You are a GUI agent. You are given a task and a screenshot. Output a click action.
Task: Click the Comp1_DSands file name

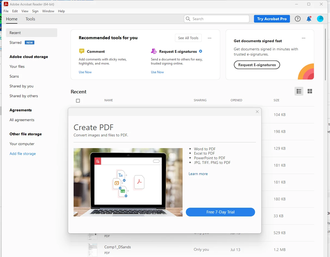tap(117, 247)
